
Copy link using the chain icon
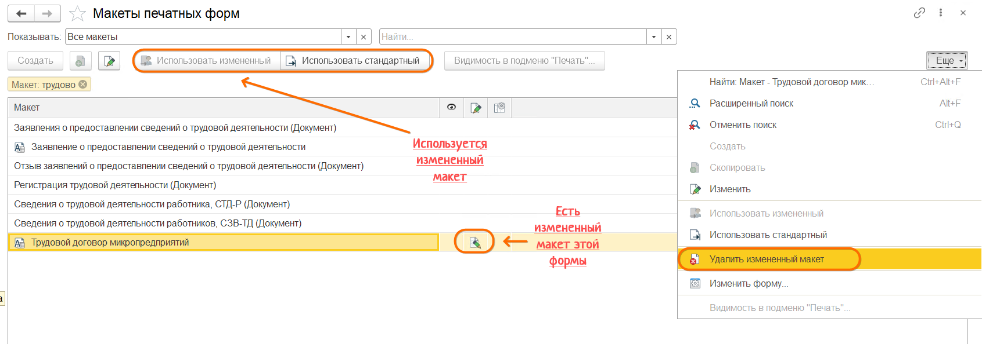(x=919, y=13)
